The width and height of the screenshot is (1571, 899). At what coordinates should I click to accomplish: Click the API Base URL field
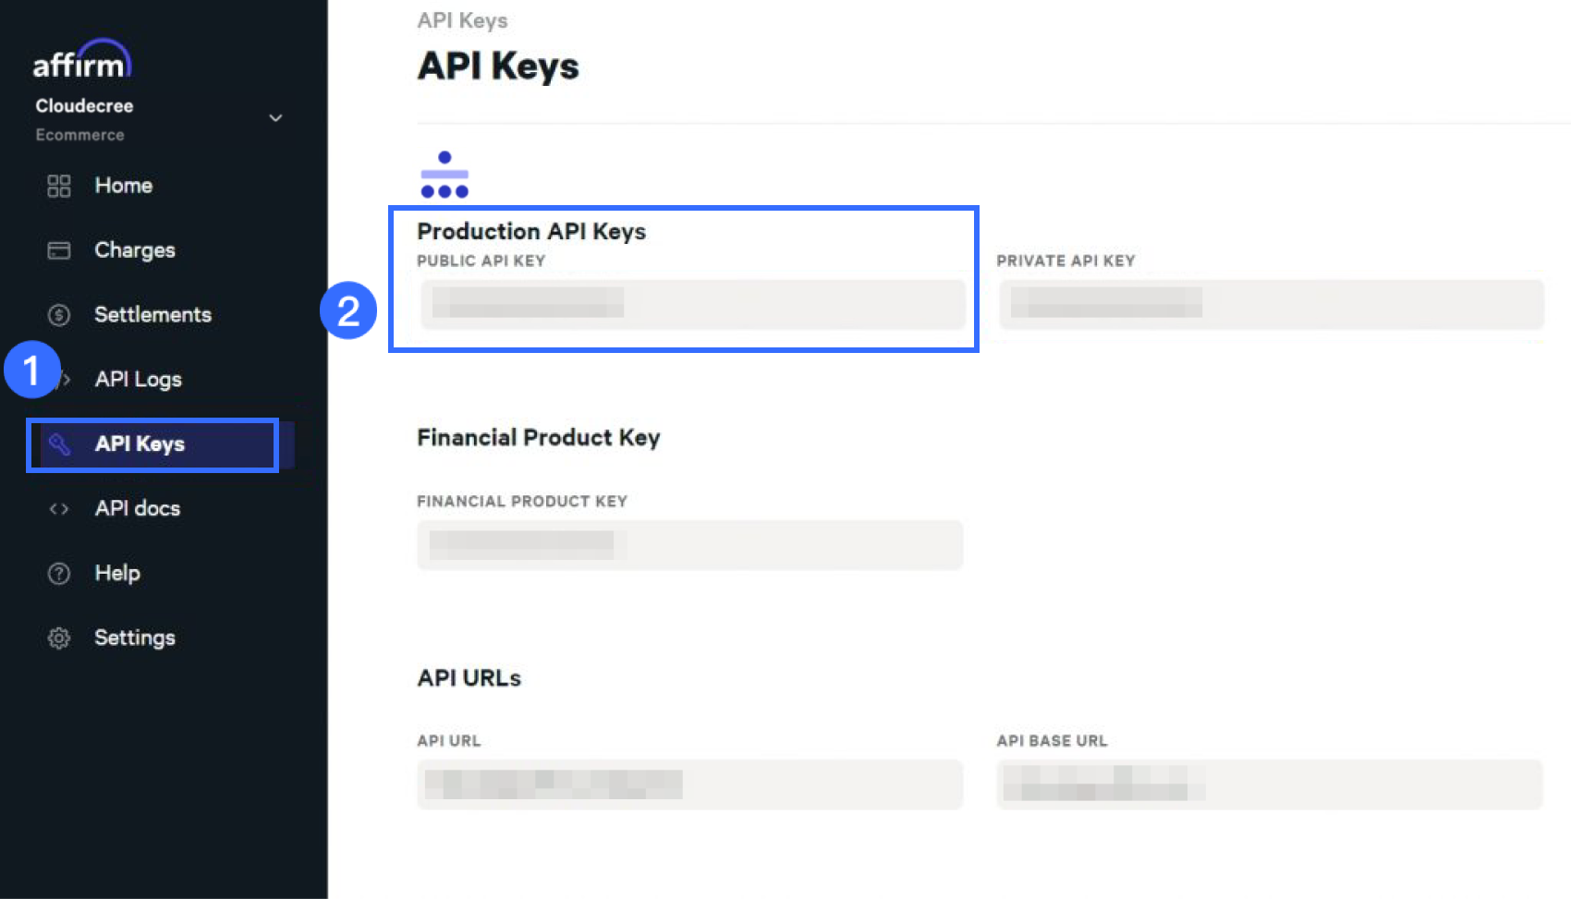point(1269,784)
